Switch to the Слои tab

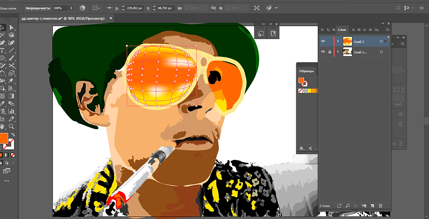[x=342, y=30]
